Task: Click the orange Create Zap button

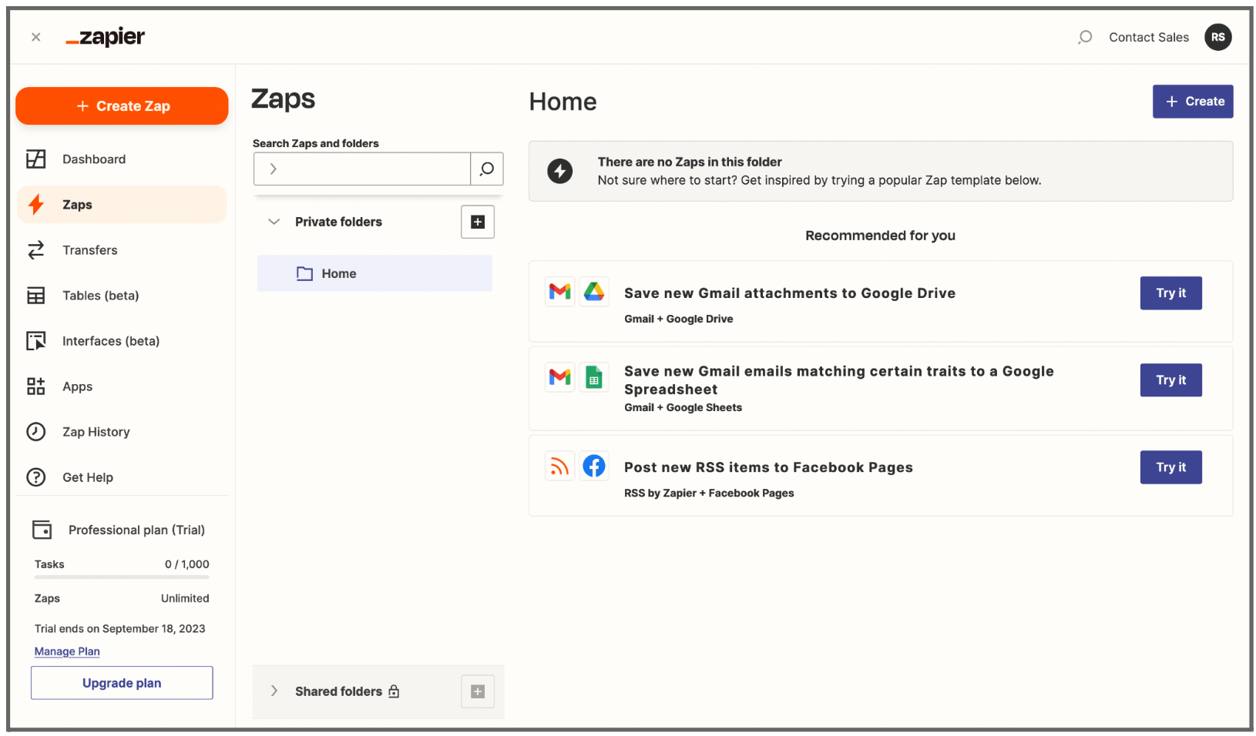Action: click(122, 105)
